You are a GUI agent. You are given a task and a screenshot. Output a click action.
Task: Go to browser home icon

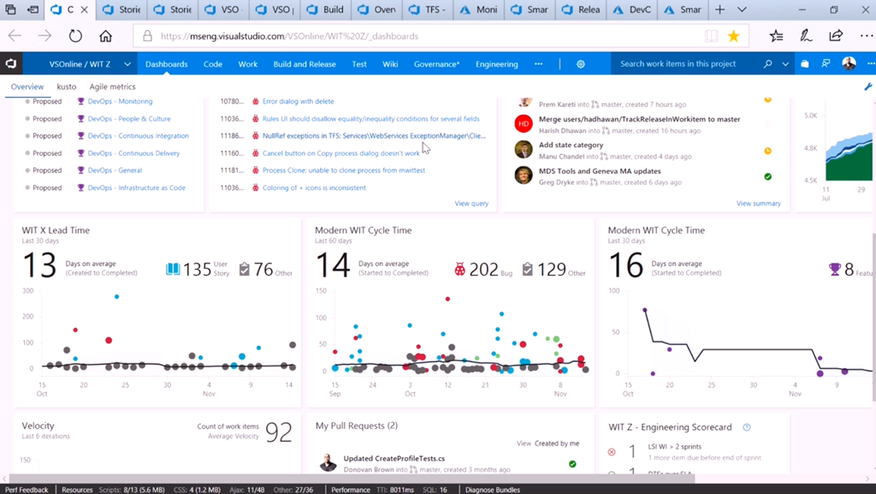point(105,36)
